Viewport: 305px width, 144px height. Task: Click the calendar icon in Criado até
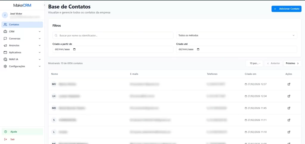198,49
